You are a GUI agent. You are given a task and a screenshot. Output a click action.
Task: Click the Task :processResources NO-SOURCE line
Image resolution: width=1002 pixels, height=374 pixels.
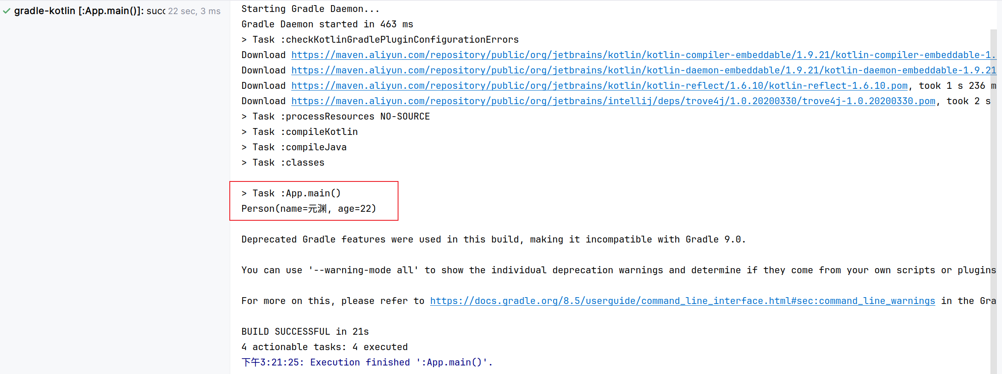click(336, 117)
